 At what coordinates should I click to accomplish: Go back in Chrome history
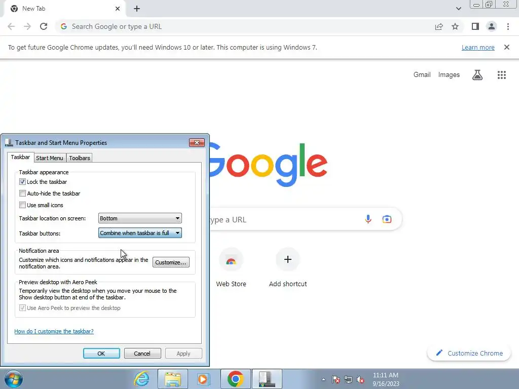(11, 26)
